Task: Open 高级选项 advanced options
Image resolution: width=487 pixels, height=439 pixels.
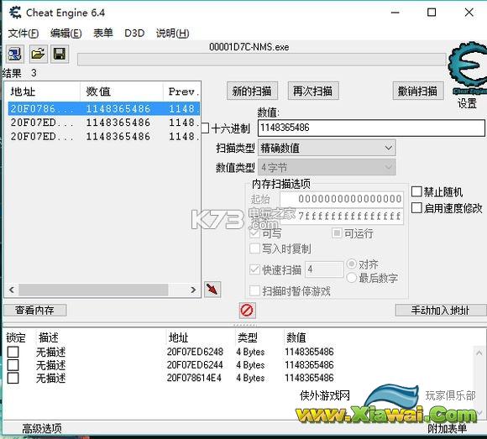Action: (42, 429)
